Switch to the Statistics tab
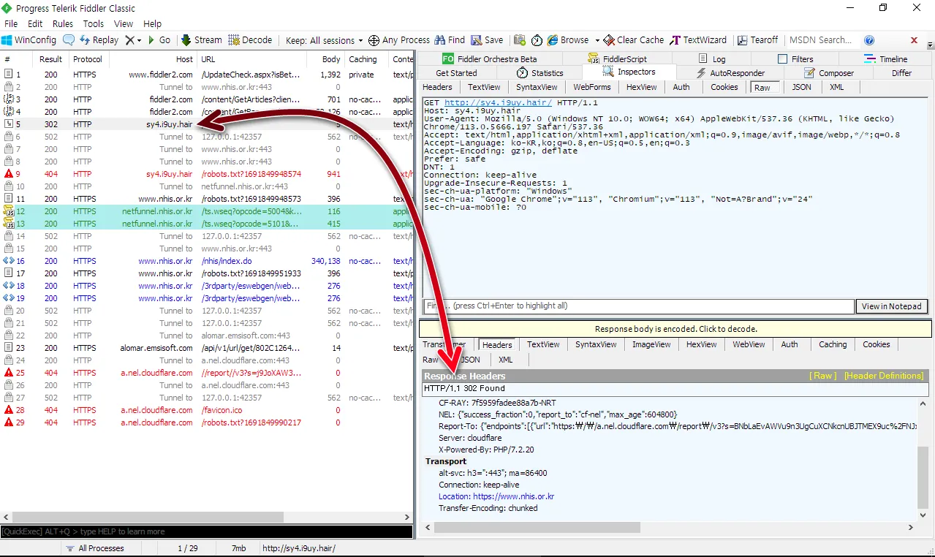The height and width of the screenshot is (557, 935). [x=540, y=73]
